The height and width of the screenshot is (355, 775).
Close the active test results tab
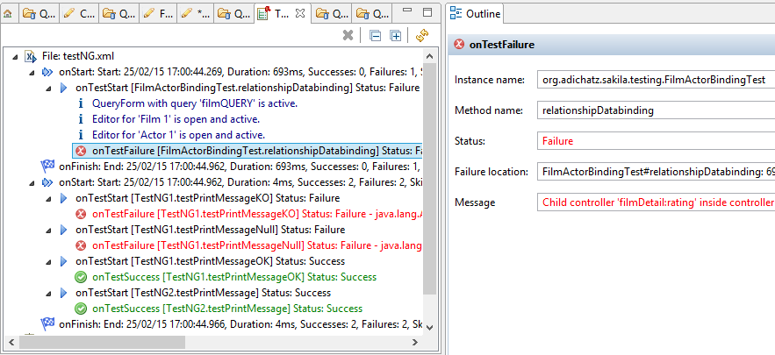pyautogui.click(x=300, y=14)
